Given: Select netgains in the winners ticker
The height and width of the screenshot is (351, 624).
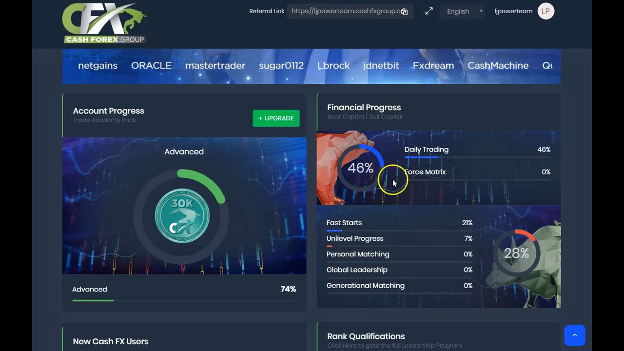Looking at the screenshot, I should (x=97, y=65).
